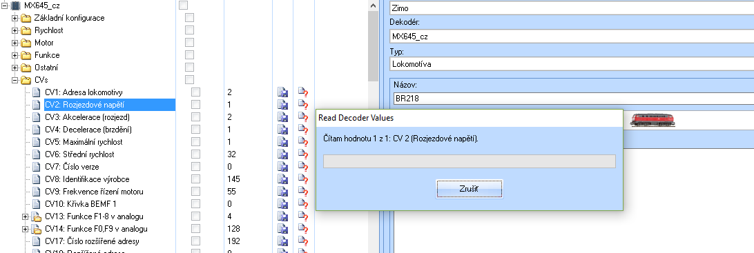Click the write-value icon for CV1 Adresa lokomotivy
The height and width of the screenshot is (253, 754).
click(x=283, y=92)
